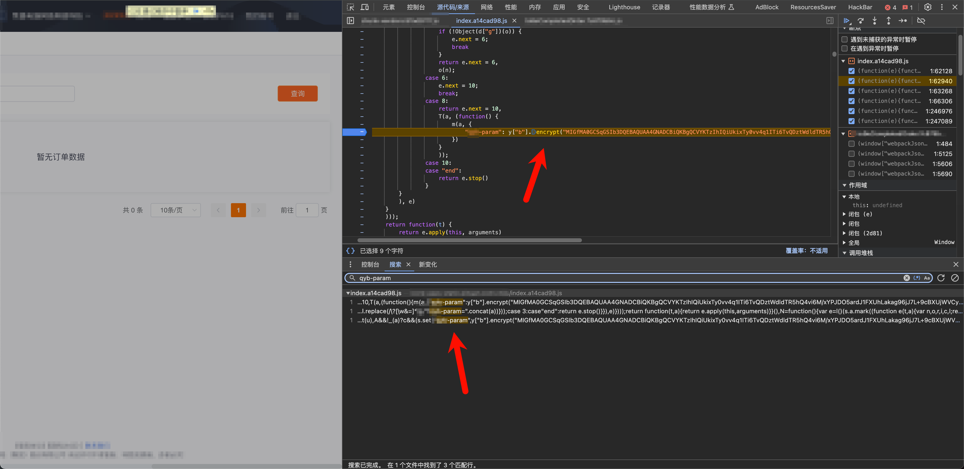Click code editor horizontal scrollbar

469,240
